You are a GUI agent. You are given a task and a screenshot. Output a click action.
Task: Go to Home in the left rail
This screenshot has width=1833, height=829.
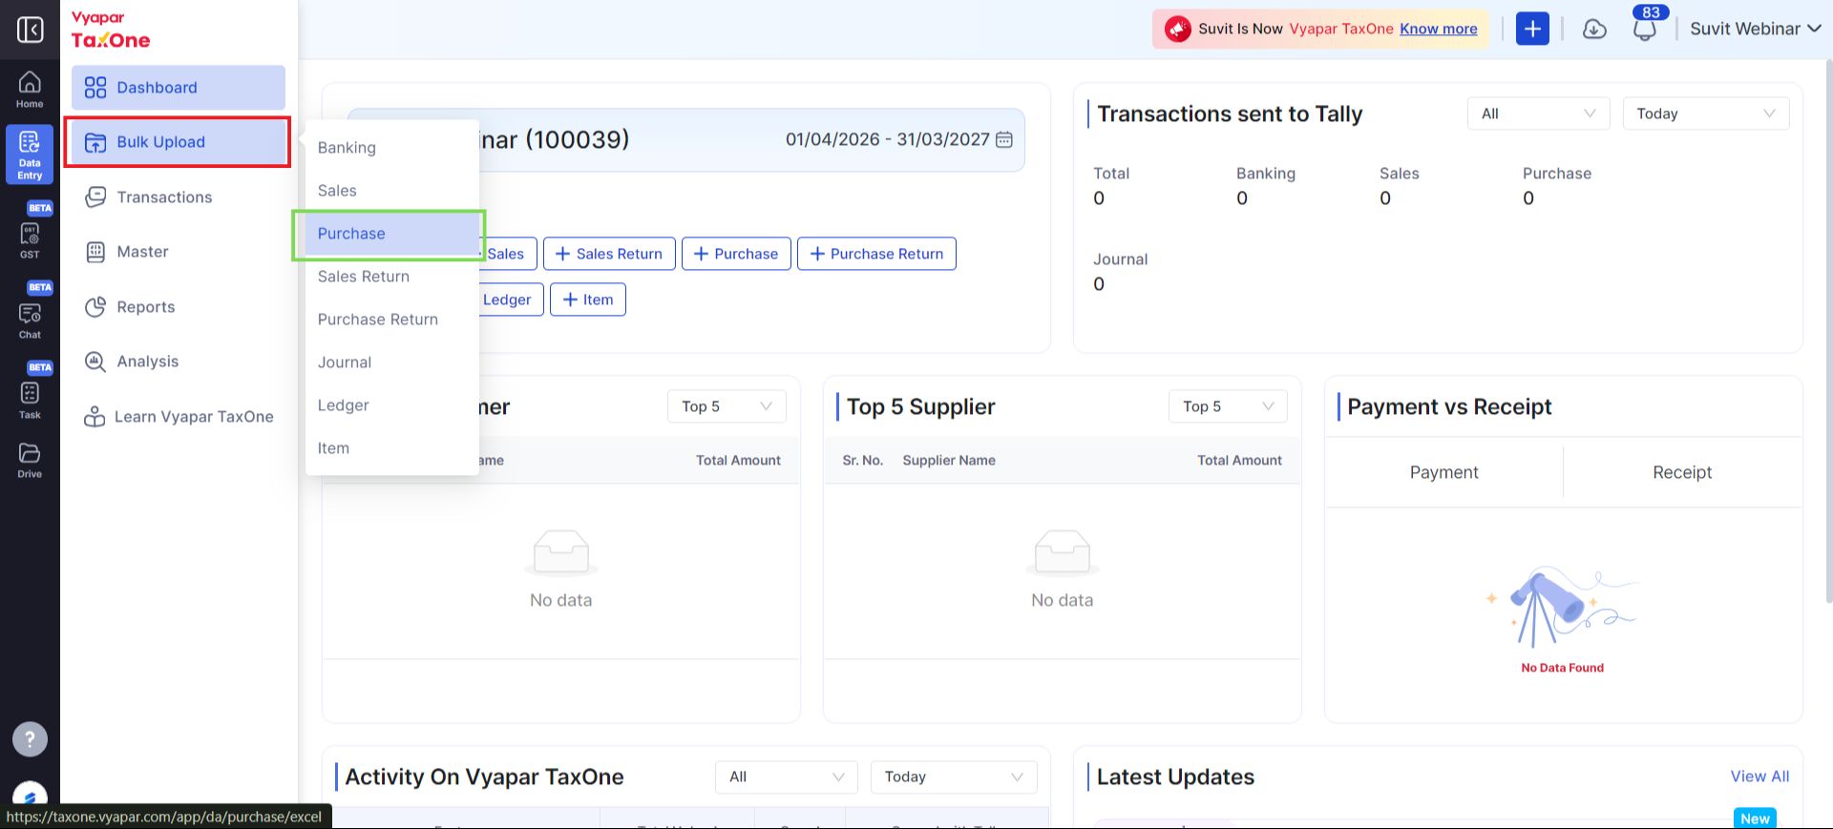pyautogui.click(x=30, y=90)
